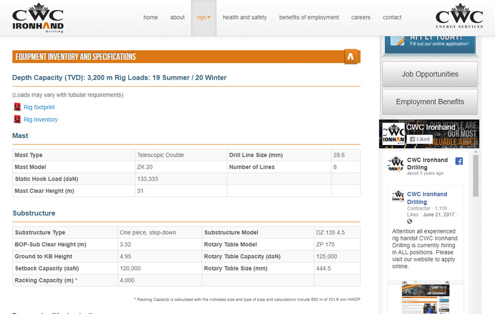495x314 pixels.
Task: Click the Employment Benefits button
Action: pos(430,102)
